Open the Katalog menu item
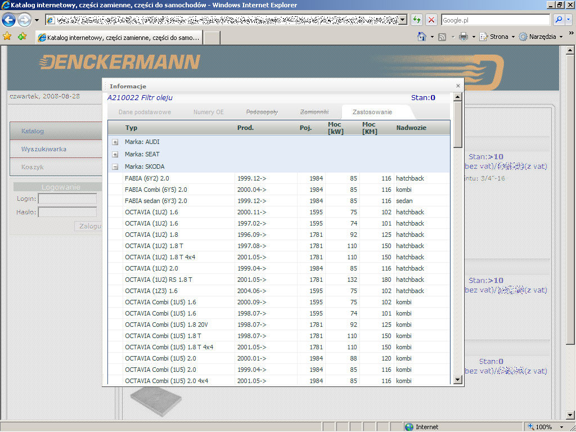Screen dimensions: 576x432 point(56,130)
